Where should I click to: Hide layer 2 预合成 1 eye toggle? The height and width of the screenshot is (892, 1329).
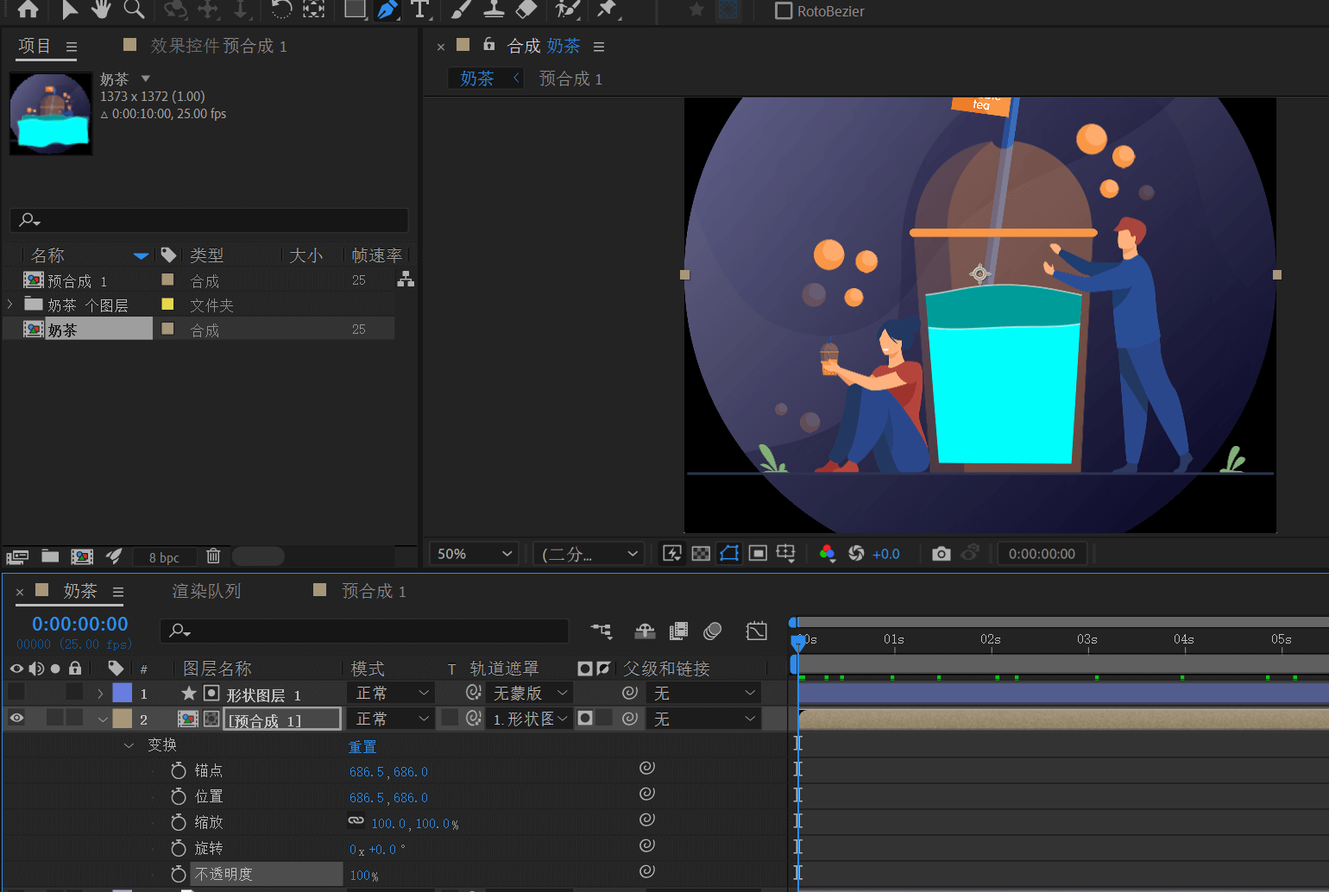(x=16, y=718)
